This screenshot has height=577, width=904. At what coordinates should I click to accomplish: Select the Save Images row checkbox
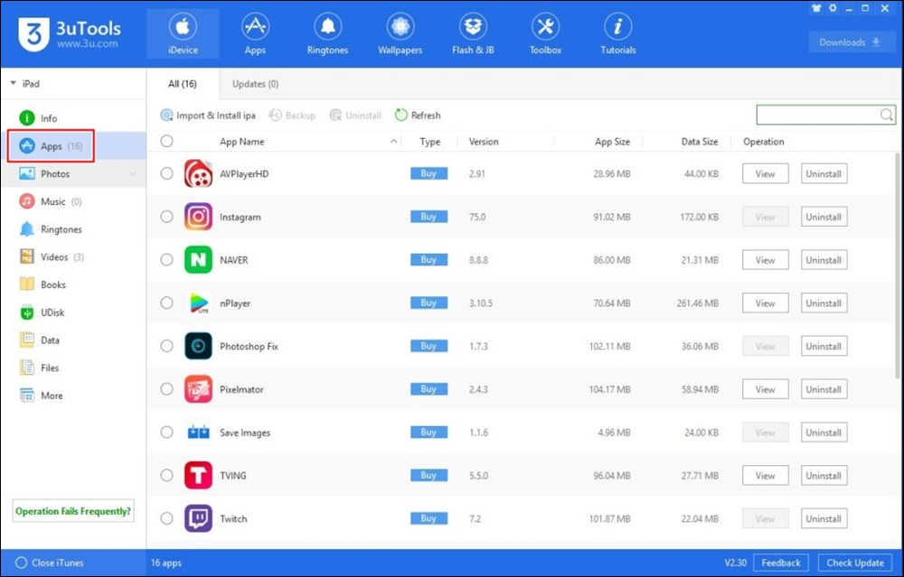(x=166, y=433)
